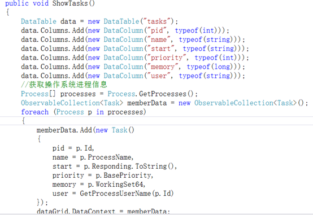
Task: Click p.Responding.ToString() expression
Action: coord(129,166)
